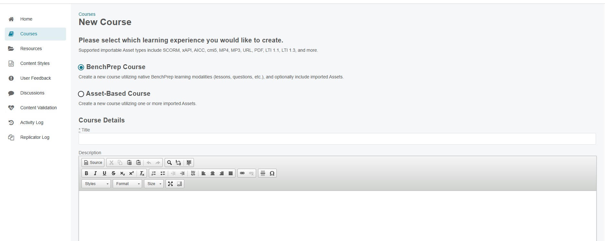605x241 pixels.
Task: Open the Size dropdown
Action: click(x=154, y=184)
